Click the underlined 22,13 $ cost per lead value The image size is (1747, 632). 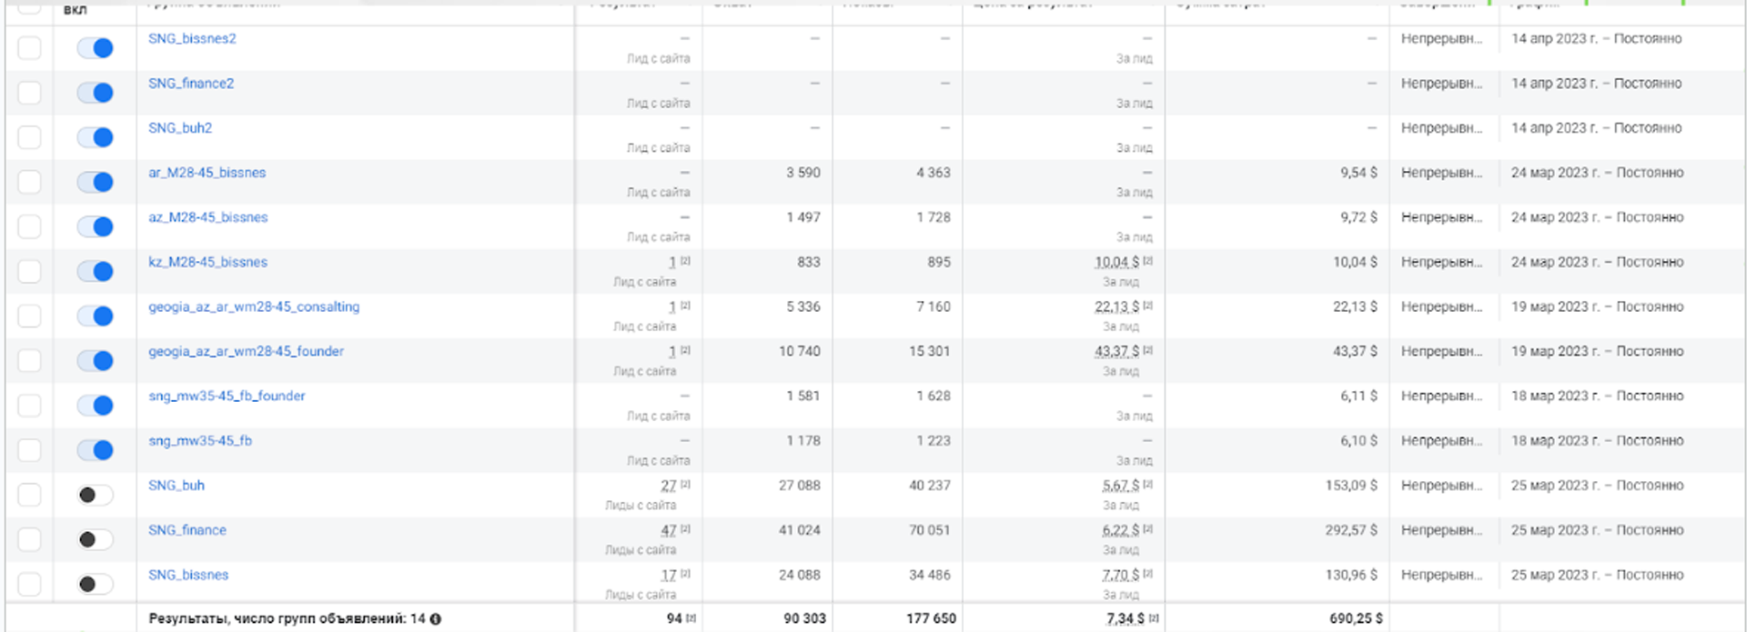pyautogui.click(x=1116, y=306)
